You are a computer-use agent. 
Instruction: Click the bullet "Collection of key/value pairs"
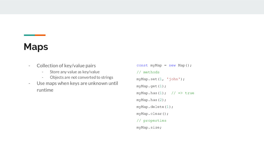(66, 65)
